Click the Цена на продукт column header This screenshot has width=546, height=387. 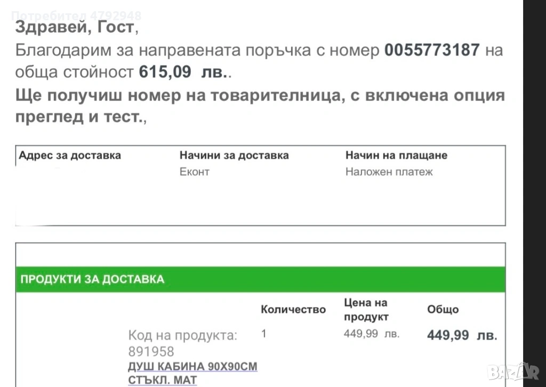coord(366,310)
